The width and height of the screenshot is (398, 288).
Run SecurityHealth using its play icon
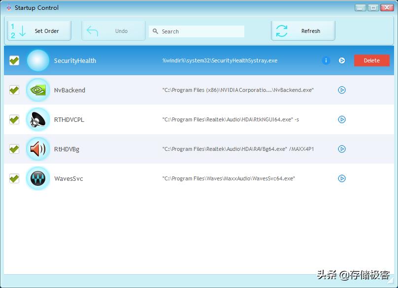pyautogui.click(x=342, y=60)
